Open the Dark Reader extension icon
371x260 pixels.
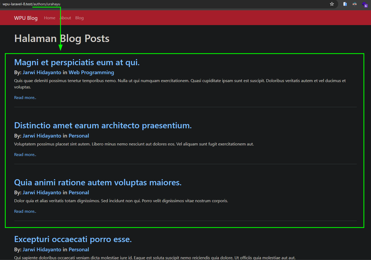point(355,4)
